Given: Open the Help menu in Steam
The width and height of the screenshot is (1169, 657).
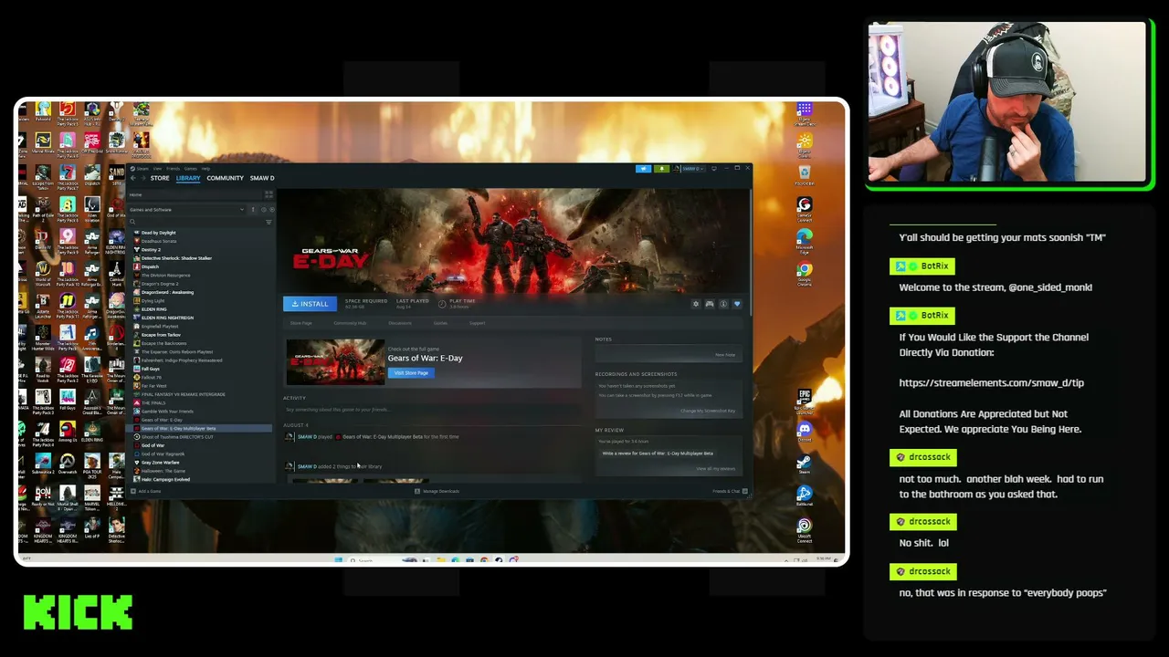Looking at the screenshot, I should pyautogui.click(x=205, y=169).
